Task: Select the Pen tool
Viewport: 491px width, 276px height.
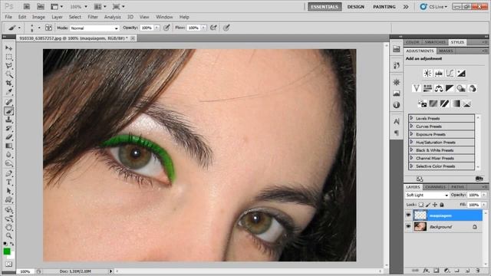Action: pos(8,173)
